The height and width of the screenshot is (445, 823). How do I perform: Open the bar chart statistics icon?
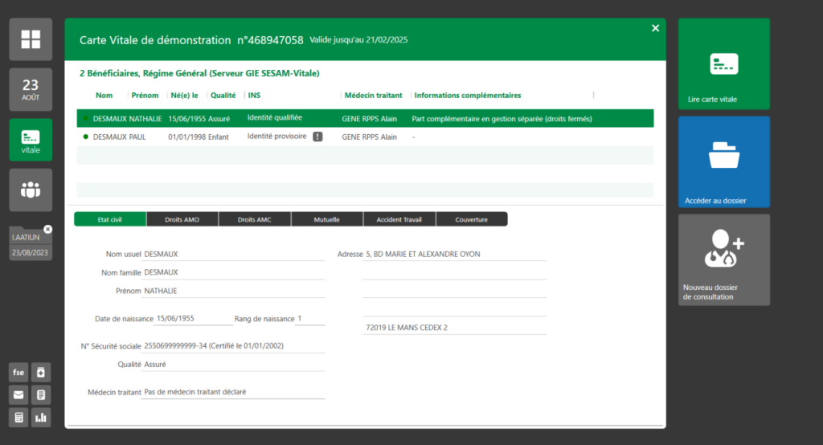pos(40,417)
